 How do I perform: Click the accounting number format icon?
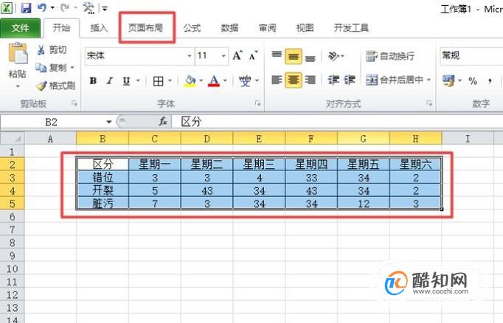point(448,81)
